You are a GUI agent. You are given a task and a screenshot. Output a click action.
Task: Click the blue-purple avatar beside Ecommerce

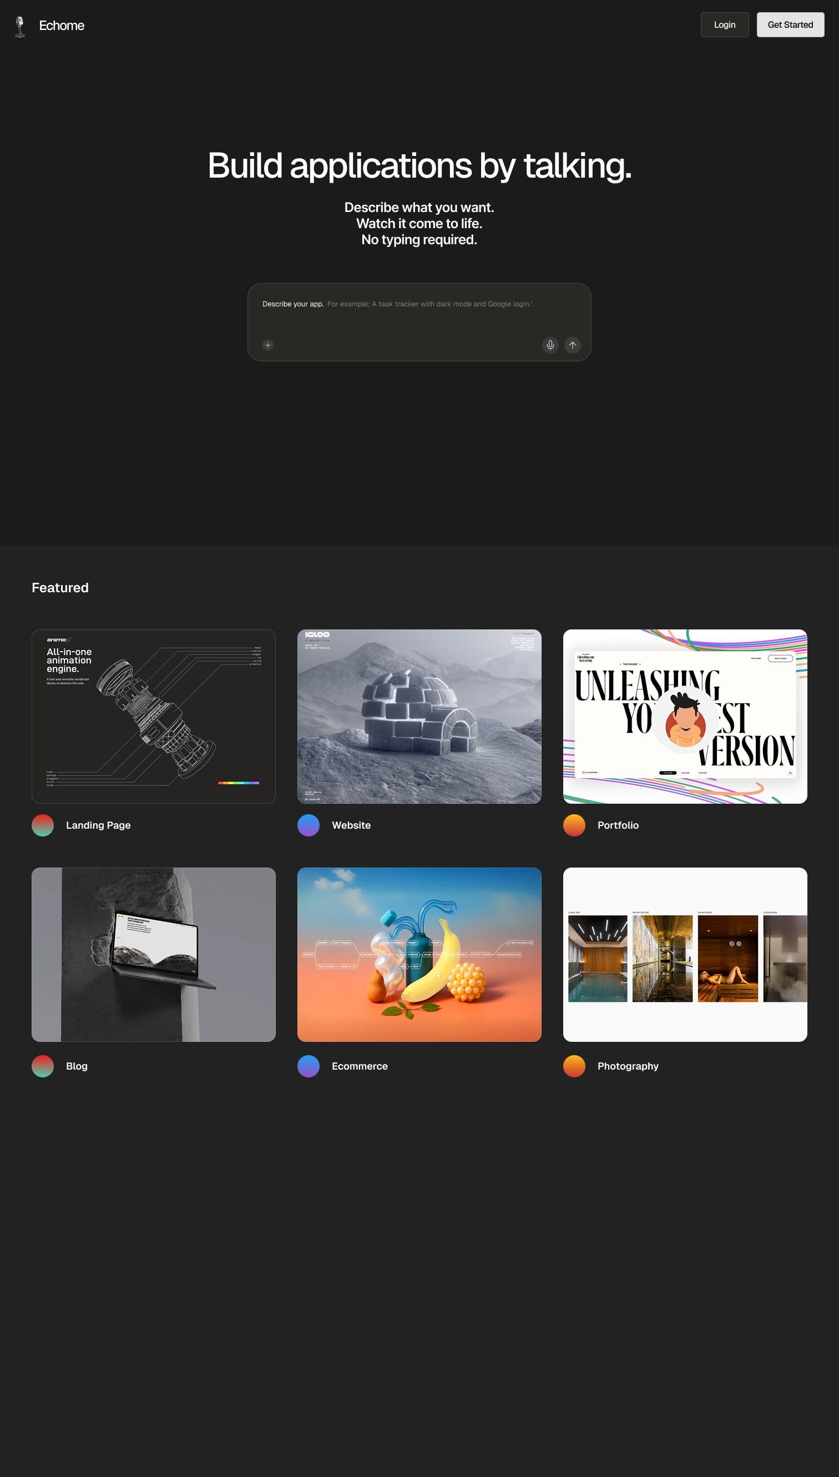tap(309, 1066)
